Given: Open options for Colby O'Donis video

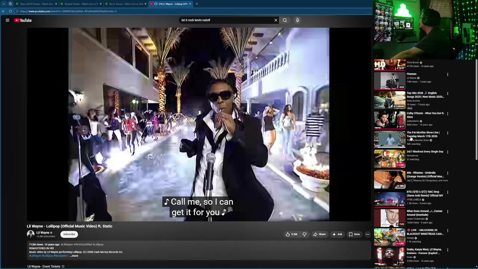Looking at the screenshot, I should (447, 114).
